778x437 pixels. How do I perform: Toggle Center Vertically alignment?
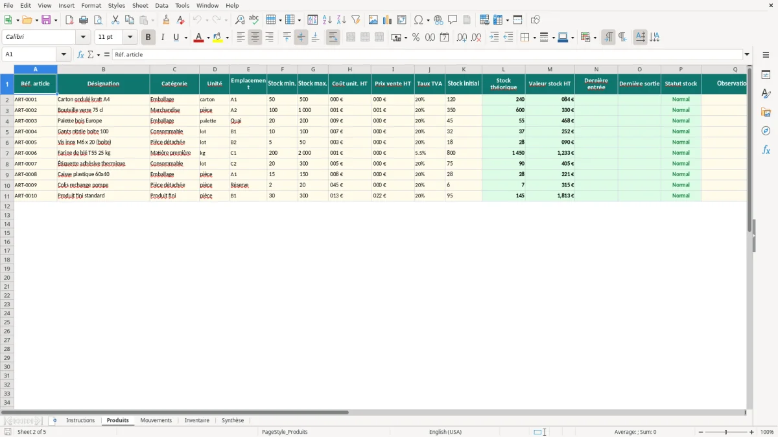(301, 38)
